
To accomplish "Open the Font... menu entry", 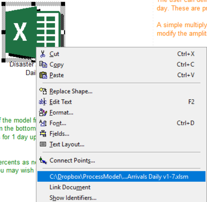I will (121, 123).
